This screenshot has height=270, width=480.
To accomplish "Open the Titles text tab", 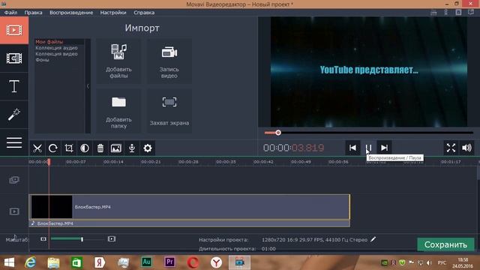I will point(14,86).
